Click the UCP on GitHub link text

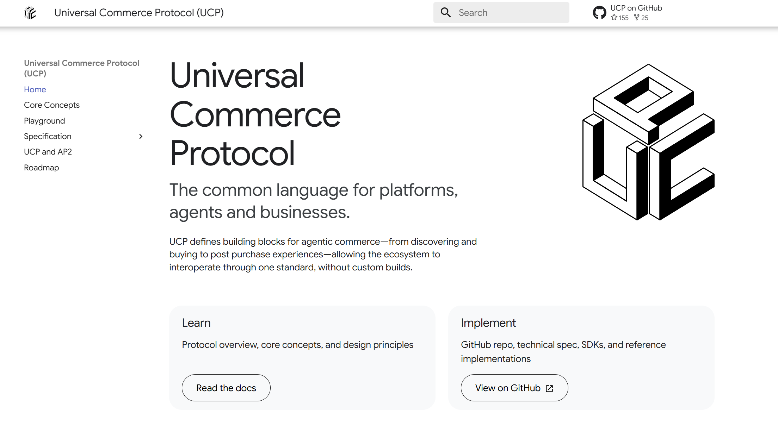(x=636, y=8)
